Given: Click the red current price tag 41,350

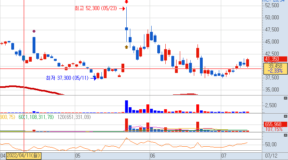Looking at the screenshot, I should coord(275,59).
